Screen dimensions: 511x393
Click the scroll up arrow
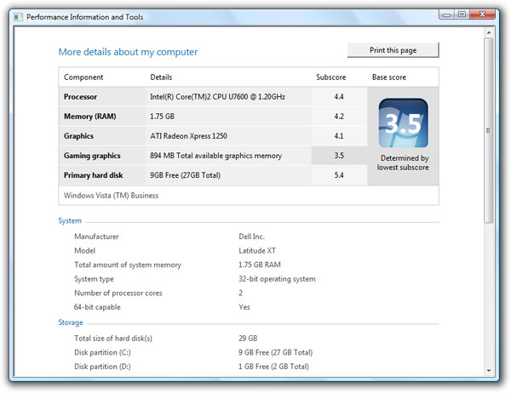point(489,32)
